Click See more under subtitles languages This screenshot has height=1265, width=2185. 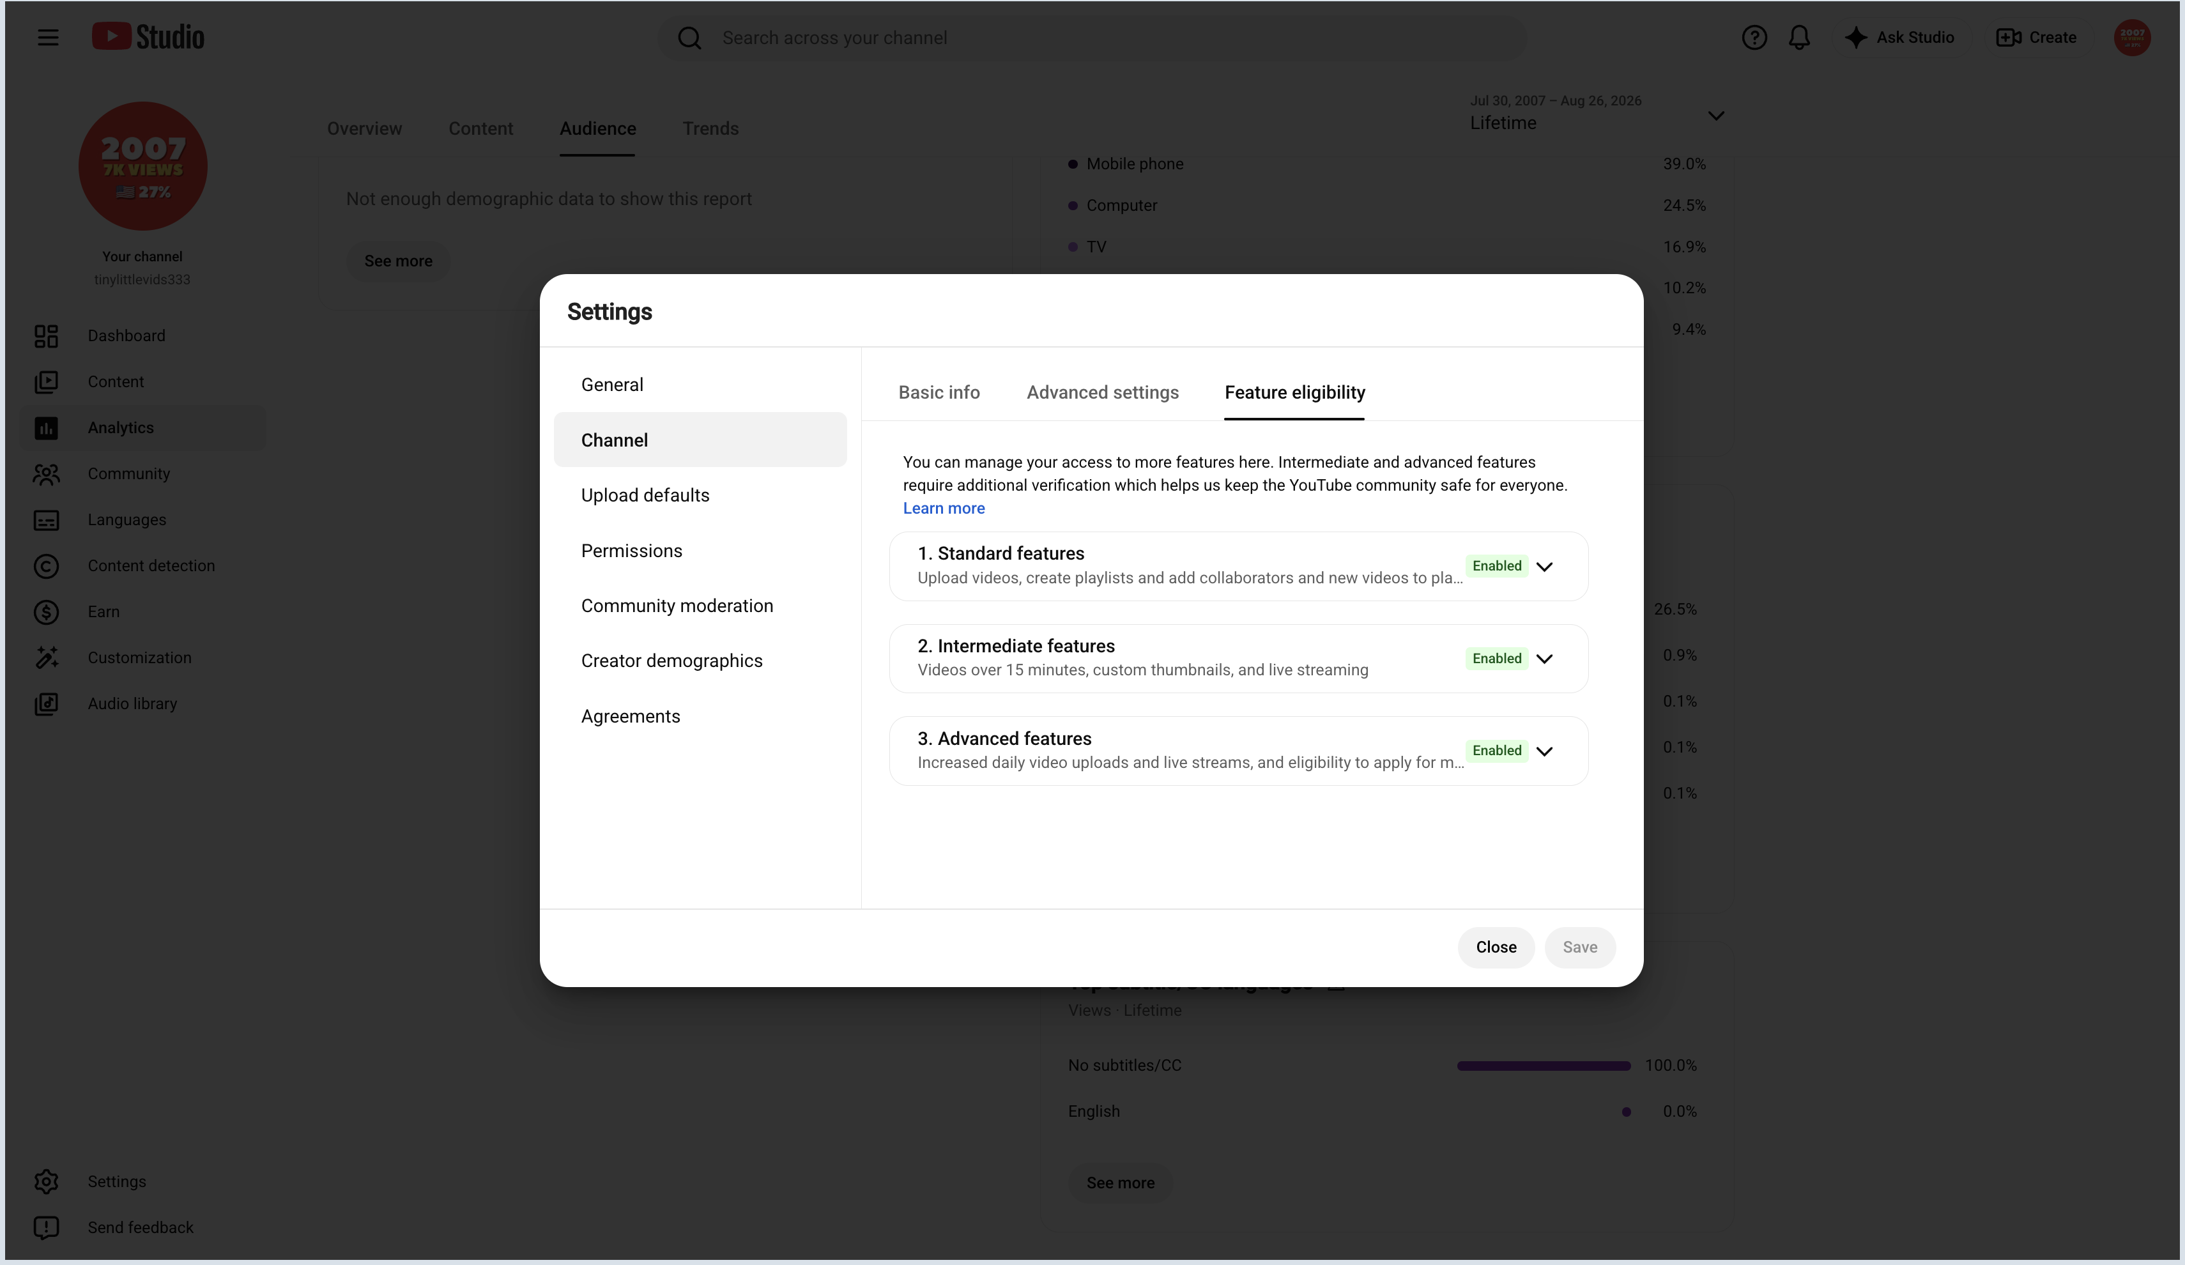pyautogui.click(x=1120, y=1183)
